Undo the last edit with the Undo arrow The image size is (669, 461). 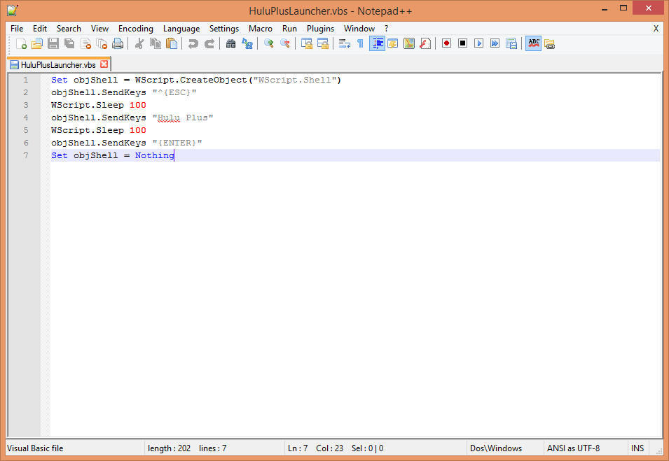193,43
